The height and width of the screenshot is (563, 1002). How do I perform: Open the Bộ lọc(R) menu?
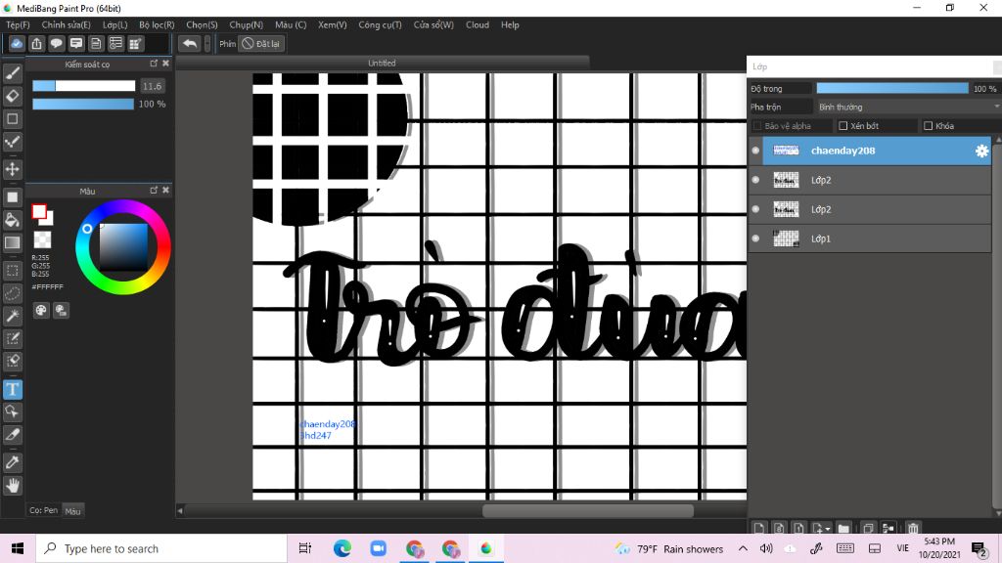pyautogui.click(x=157, y=24)
